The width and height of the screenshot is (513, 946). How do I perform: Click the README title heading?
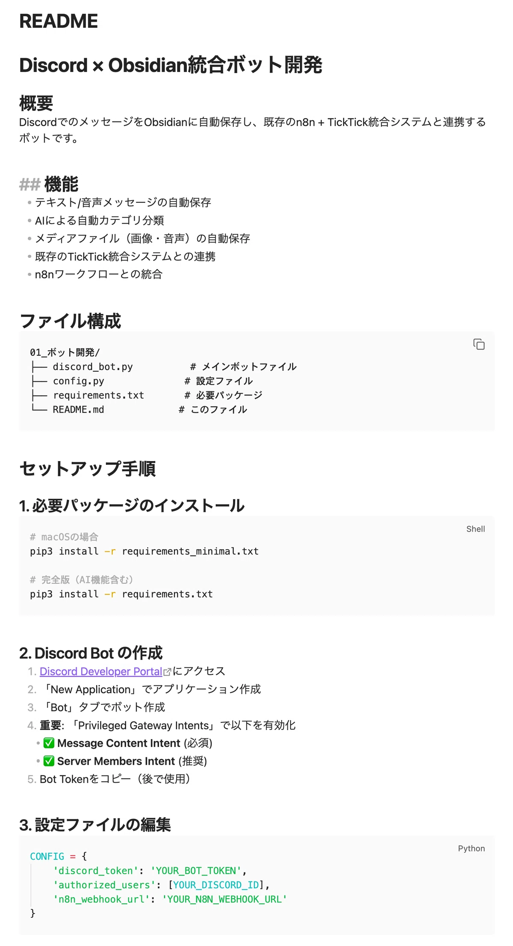coord(59,21)
